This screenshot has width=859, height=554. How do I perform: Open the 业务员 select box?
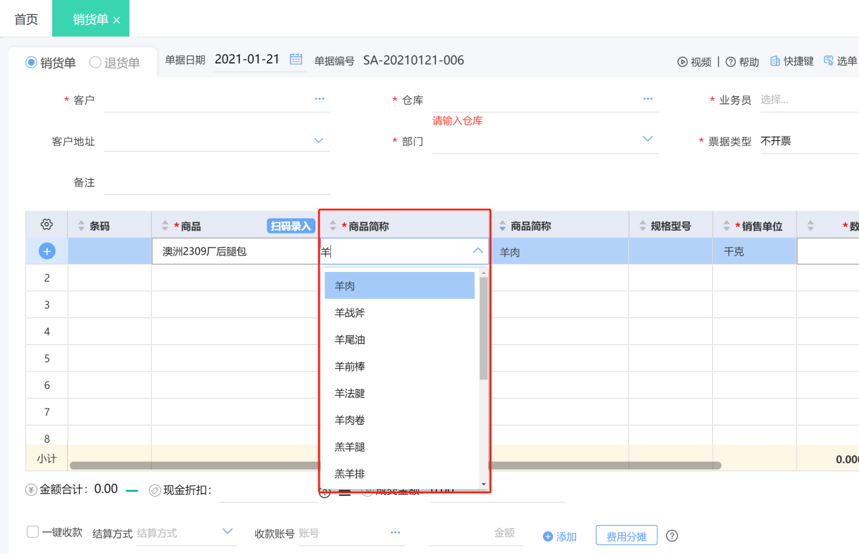click(x=809, y=99)
